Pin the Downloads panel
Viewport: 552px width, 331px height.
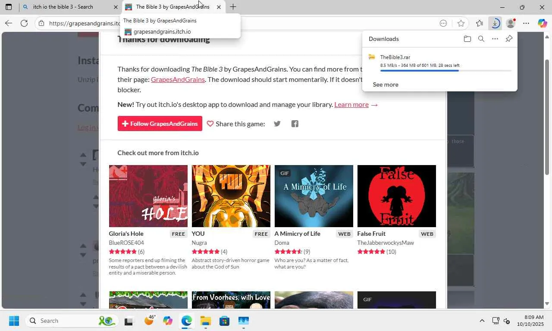(x=509, y=39)
